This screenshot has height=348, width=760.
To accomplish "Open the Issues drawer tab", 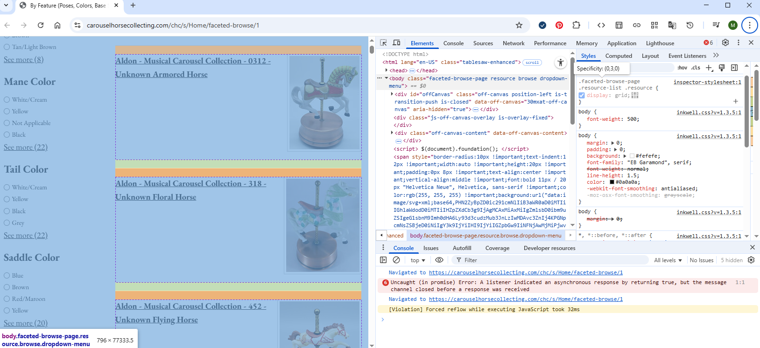I will (x=431, y=248).
